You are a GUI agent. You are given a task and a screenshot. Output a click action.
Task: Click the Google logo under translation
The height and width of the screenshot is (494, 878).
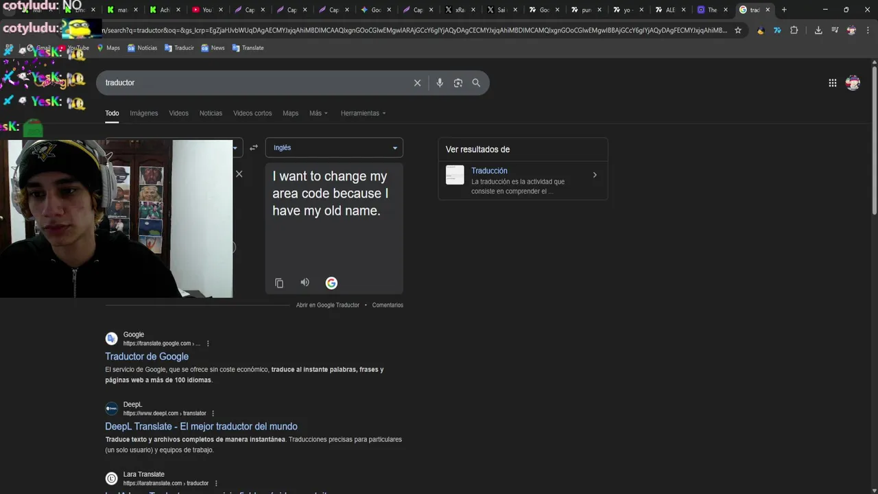pos(331,283)
